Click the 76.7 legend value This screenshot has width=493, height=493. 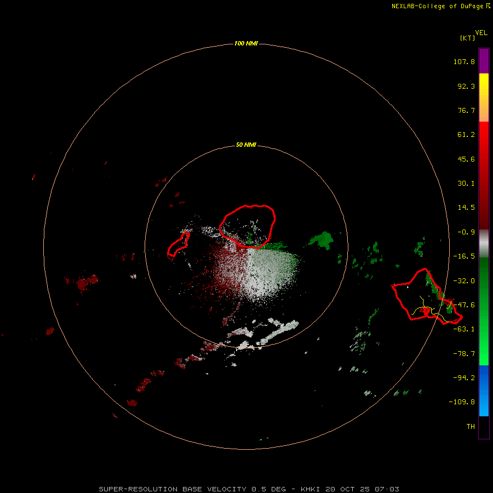pos(466,110)
